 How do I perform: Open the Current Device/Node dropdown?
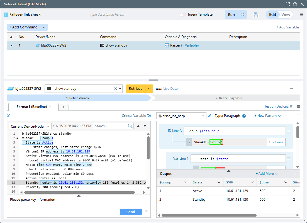pos(30,126)
